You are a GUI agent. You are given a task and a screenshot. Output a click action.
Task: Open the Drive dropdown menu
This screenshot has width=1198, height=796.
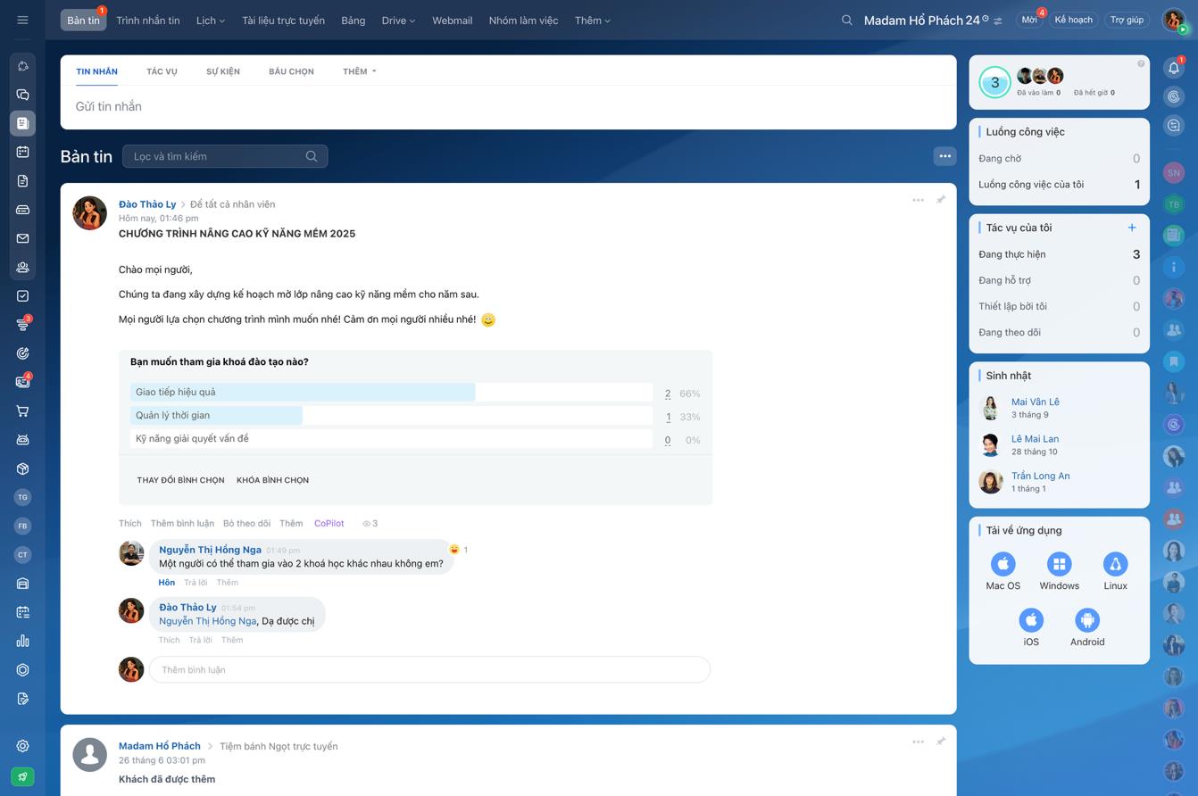pos(397,21)
